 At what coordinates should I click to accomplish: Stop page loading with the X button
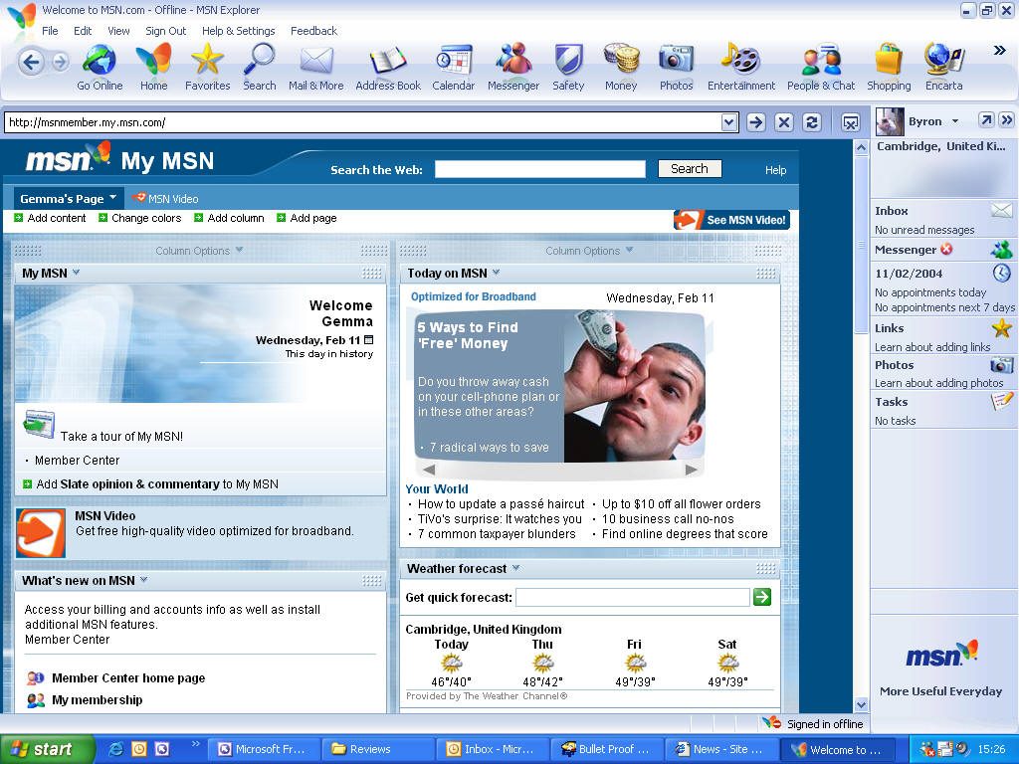pyautogui.click(x=784, y=122)
